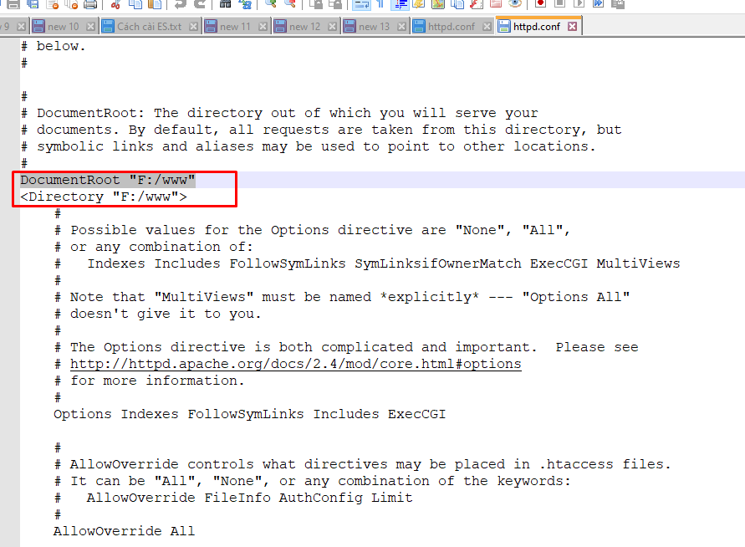Open Find with the binoculars icon
The width and height of the screenshot is (745, 547).
(226, 4)
